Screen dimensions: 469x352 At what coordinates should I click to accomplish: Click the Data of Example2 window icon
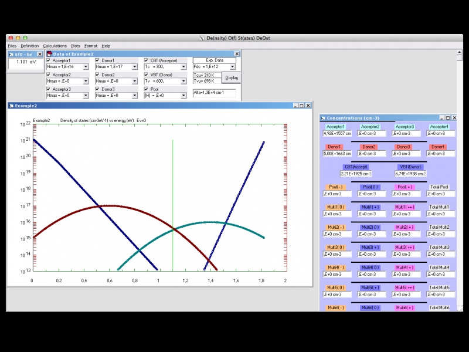coord(49,54)
